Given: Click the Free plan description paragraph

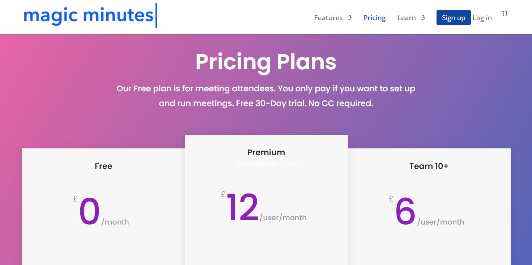Looking at the screenshot, I should pyautogui.click(x=266, y=96).
